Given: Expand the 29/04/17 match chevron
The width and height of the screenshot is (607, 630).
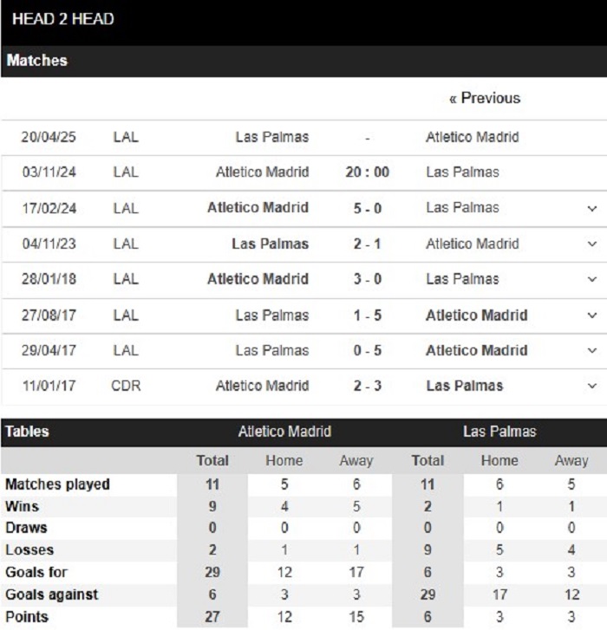Looking at the screenshot, I should [591, 350].
